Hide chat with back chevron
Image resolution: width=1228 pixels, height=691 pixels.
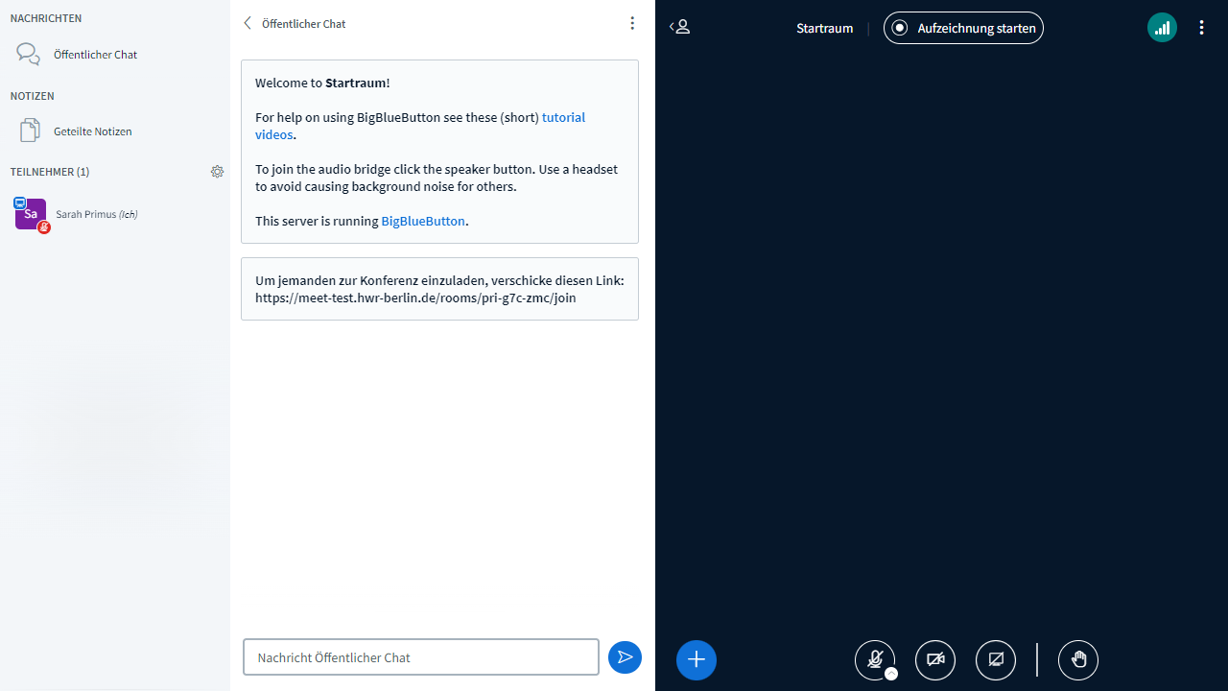pos(248,23)
